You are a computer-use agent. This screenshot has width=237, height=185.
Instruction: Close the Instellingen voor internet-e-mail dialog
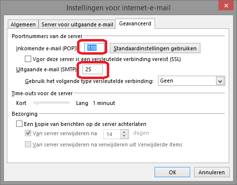coord(226,6)
